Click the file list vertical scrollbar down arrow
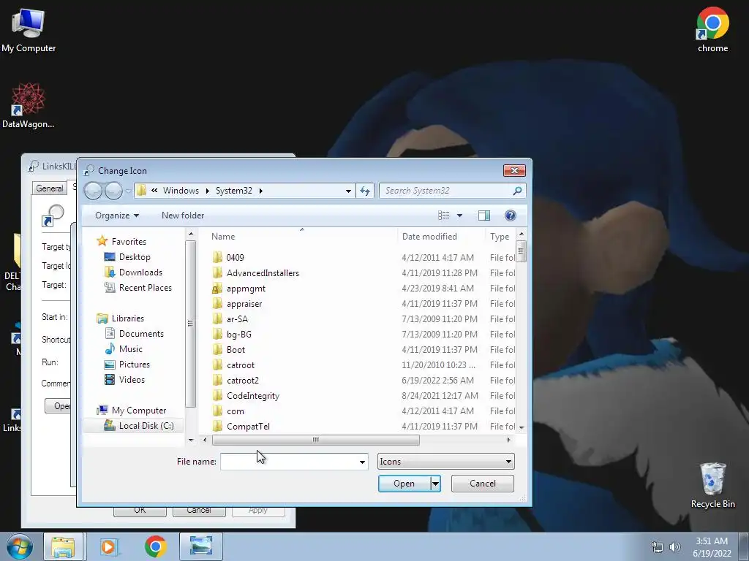 pyautogui.click(x=521, y=427)
